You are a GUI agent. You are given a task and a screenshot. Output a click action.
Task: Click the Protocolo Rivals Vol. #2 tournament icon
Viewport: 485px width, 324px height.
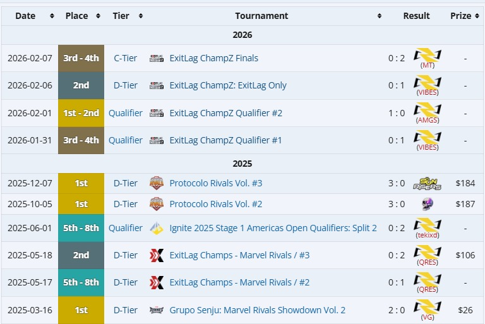click(157, 204)
